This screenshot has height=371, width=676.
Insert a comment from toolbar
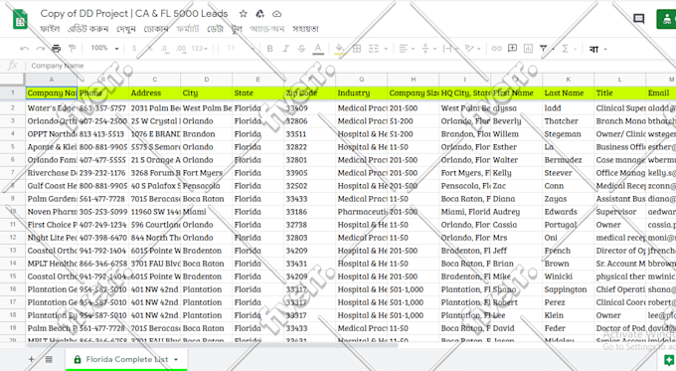tap(512, 49)
